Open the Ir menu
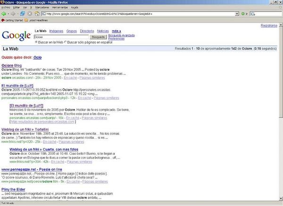The height and width of the screenshot is (206, 283). click(31, 8)
